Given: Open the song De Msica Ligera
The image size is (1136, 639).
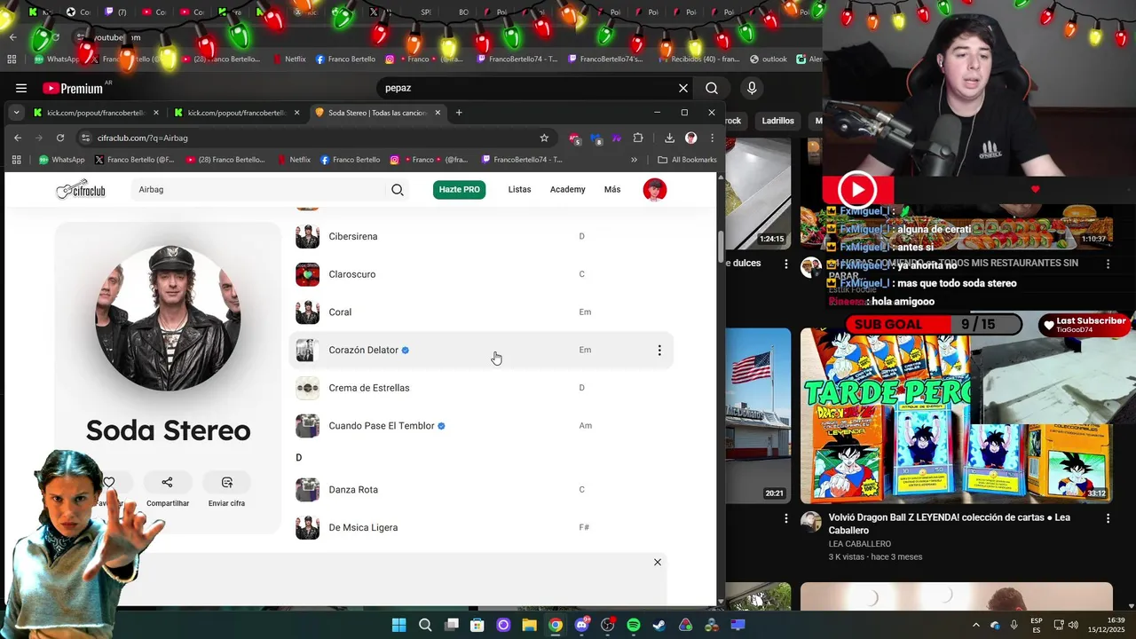Looking at the screenshot, I should pos(363,528).
